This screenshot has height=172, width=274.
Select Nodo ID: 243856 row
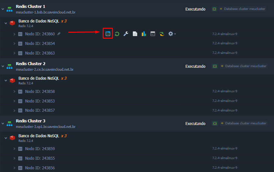[137, 168]
